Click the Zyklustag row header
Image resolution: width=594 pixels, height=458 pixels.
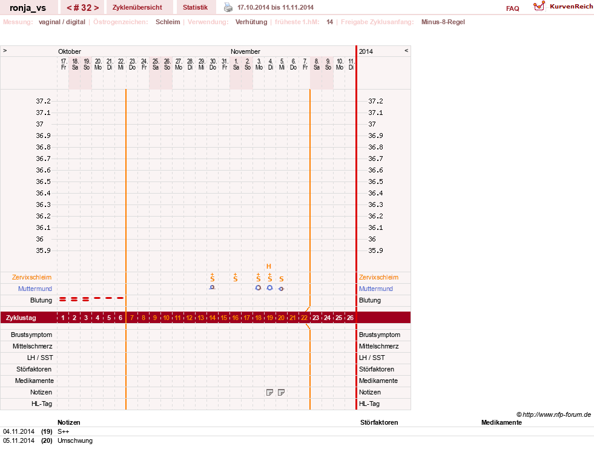coord(21,318)
